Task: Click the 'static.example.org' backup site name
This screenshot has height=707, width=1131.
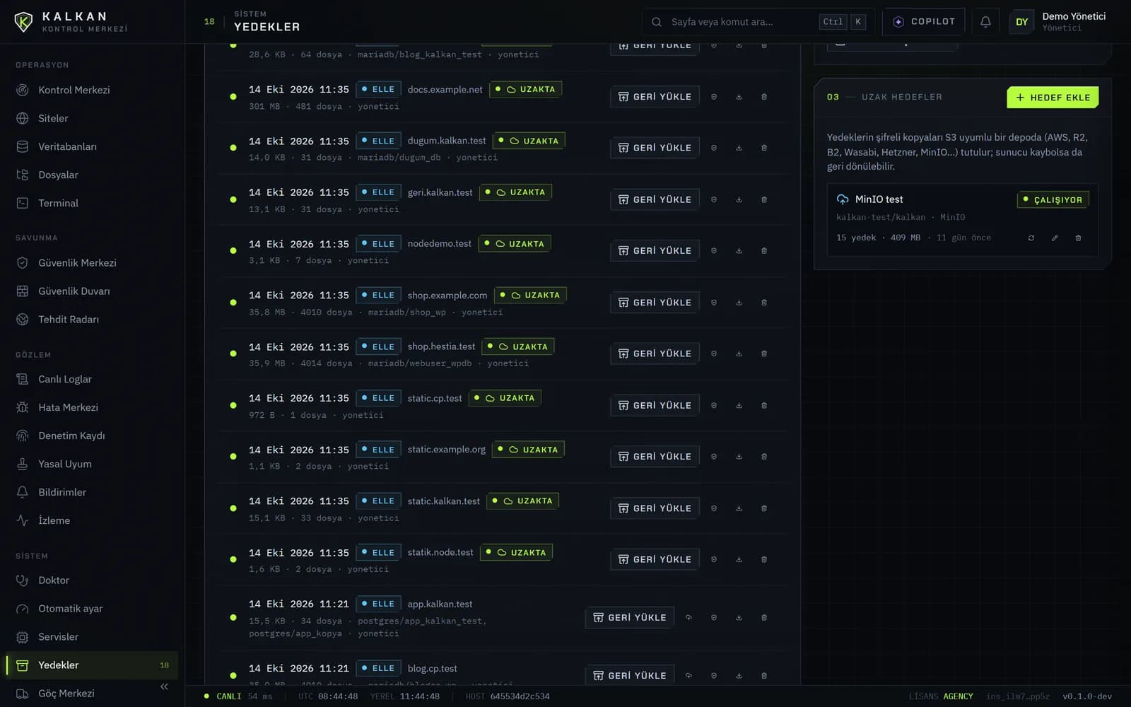Action: 447,450
